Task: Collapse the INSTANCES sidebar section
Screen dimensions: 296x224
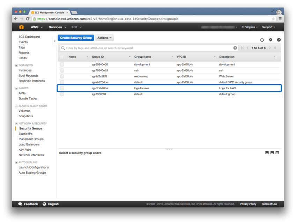Action: click(x=16, y=65)
